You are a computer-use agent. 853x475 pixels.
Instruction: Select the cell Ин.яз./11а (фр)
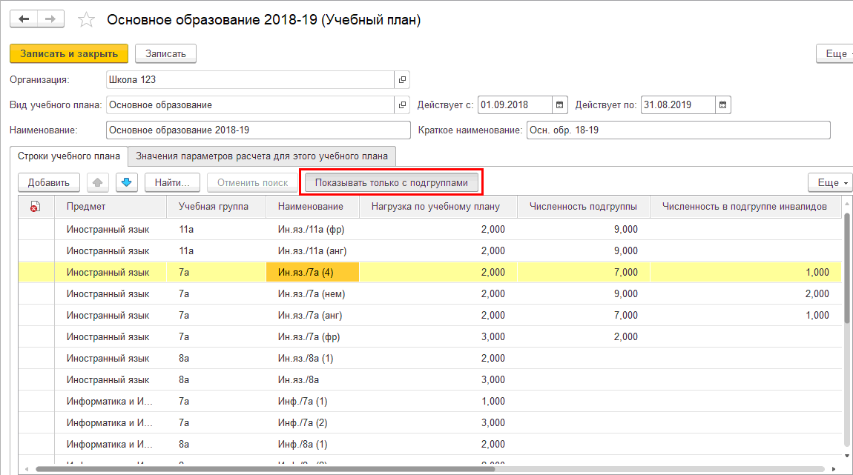click(x=312, y=229)
